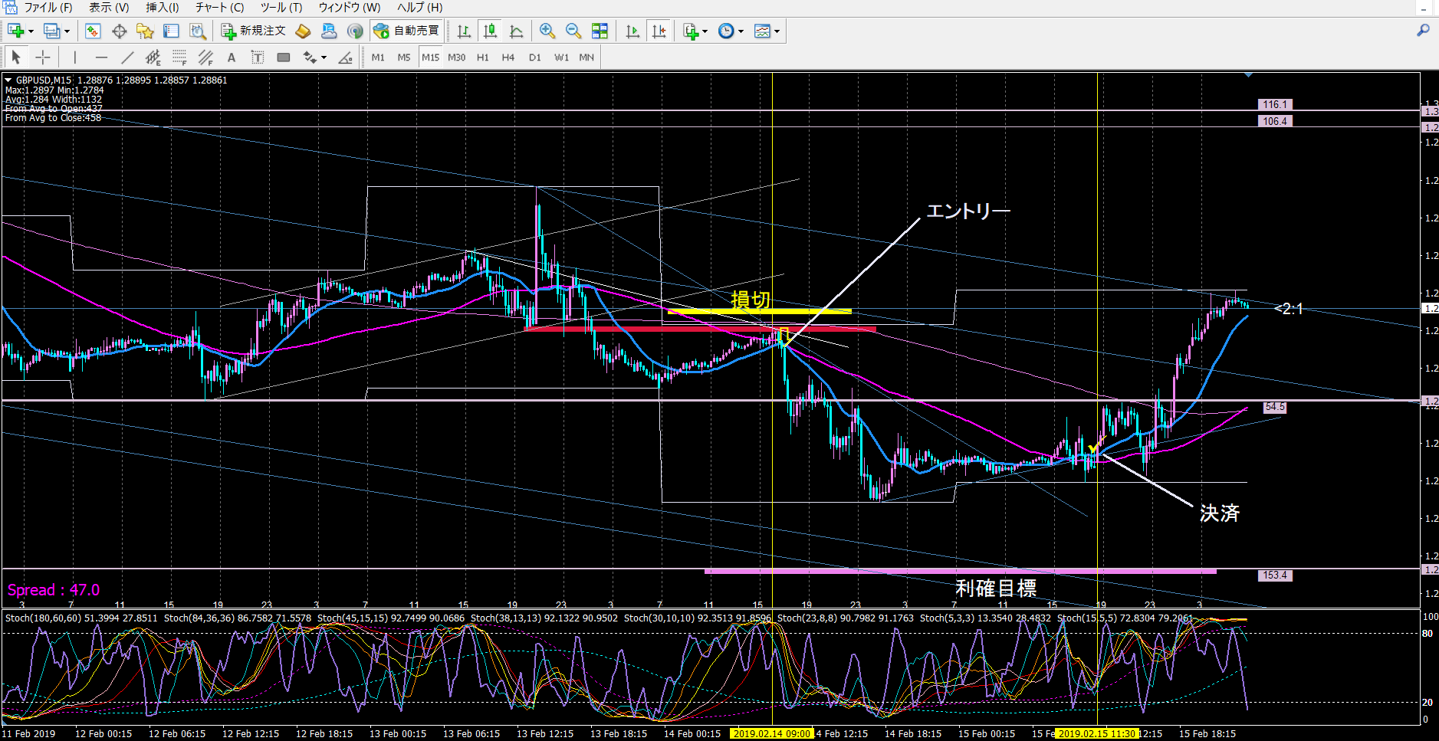The height and width of the screenshot is (741, 1439).
Task: Switch to candlestick chart display
Action: coord(490,31)
